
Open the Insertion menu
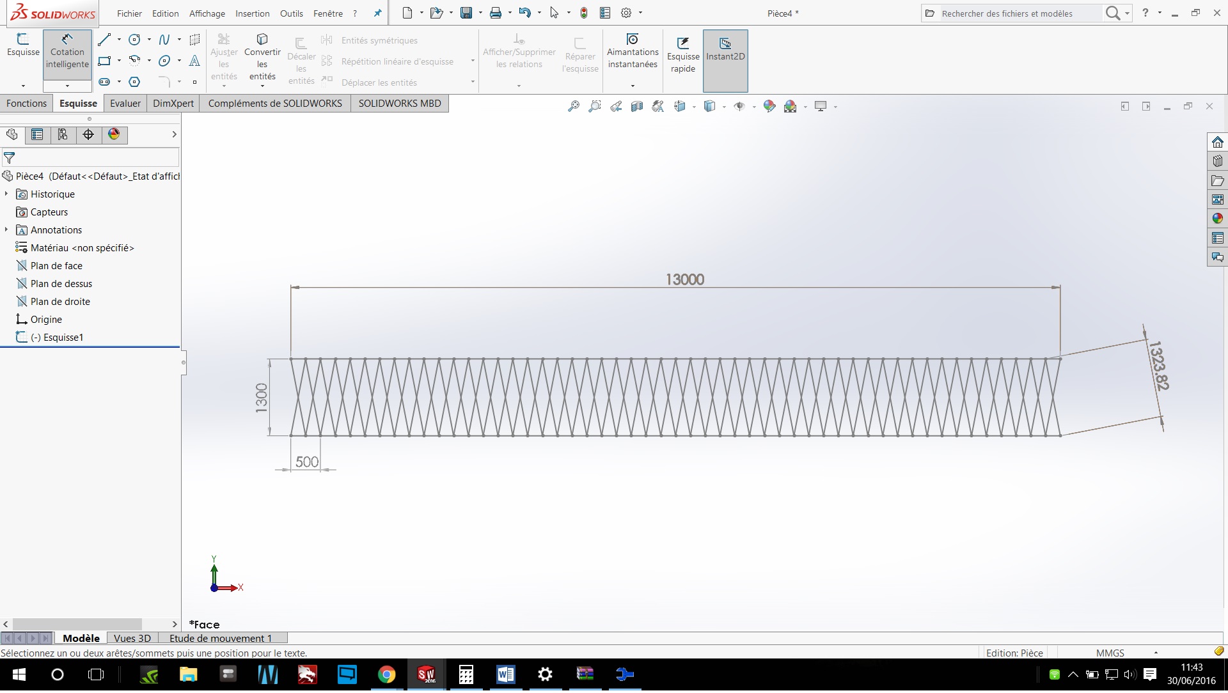point(252,13)
